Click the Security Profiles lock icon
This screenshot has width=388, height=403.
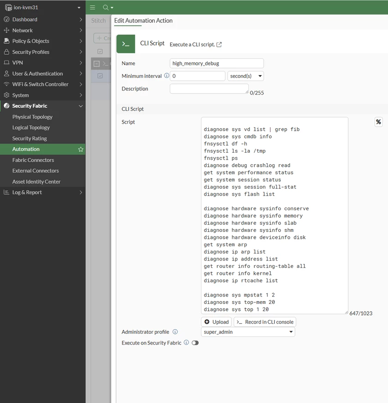point(6,52)
